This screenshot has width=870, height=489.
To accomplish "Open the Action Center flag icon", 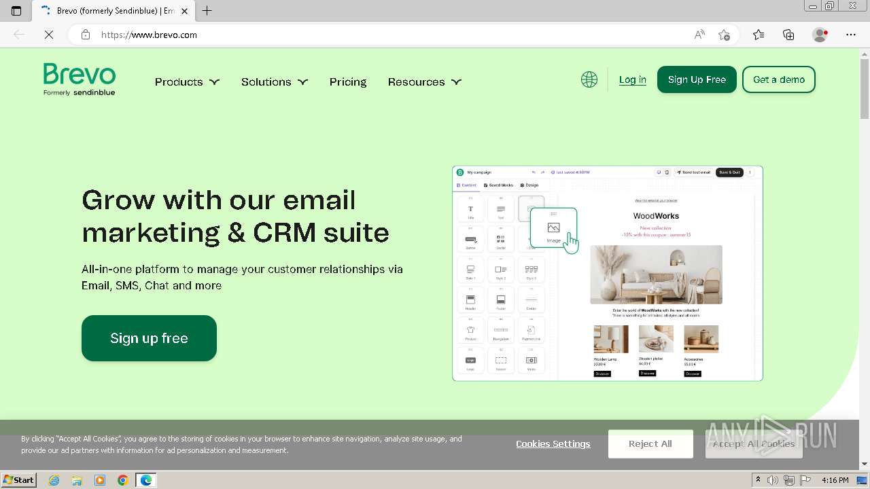I will [x=804, y=480].
